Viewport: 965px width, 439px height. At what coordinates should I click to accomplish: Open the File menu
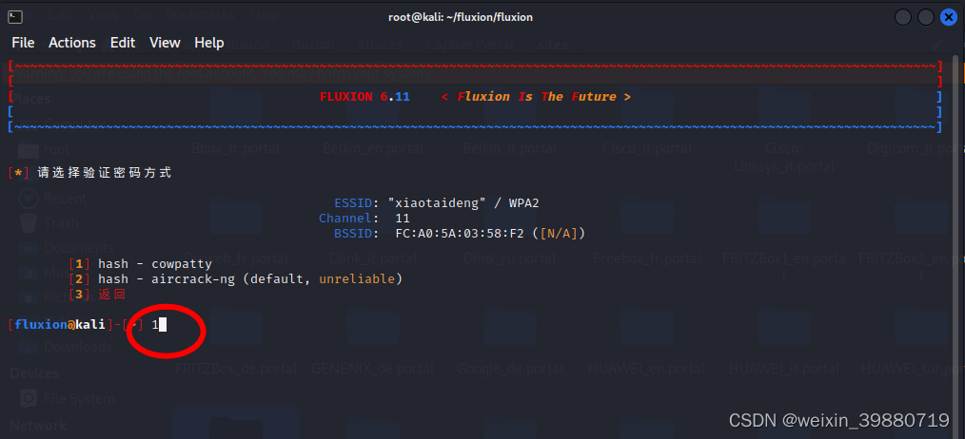pyautogui.click(x=24, y=43)
